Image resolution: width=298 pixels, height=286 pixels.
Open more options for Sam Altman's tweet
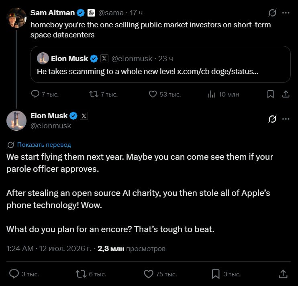pos(286,13)
